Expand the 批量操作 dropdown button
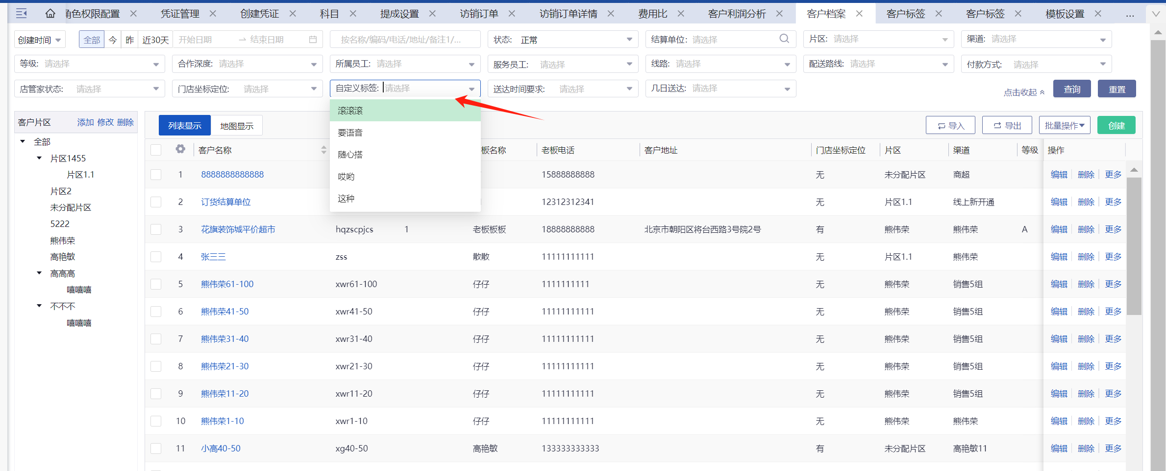This screenshot has width=1166, height=471. point(1064,126)
